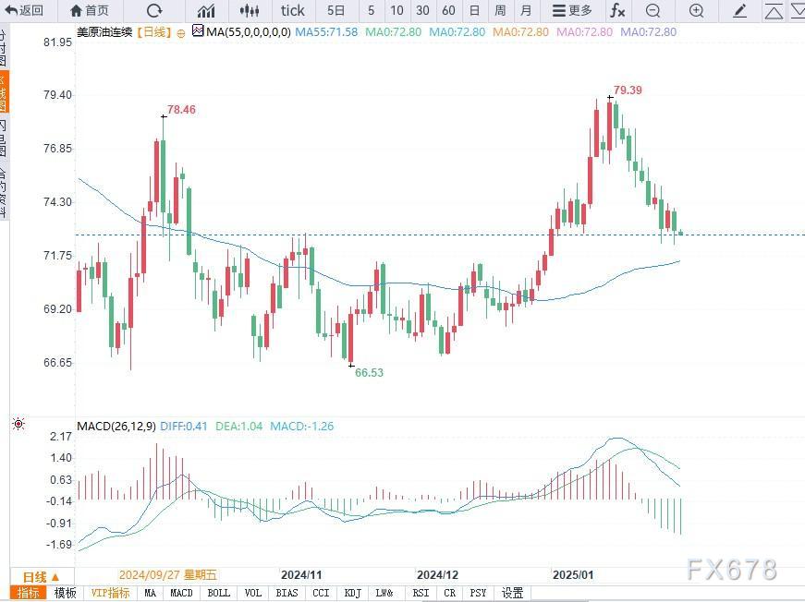Zoom in the chart with magnifier plus icon
Image resolution: width=805 pixels, height=602 pixels.
coord(696,11)
